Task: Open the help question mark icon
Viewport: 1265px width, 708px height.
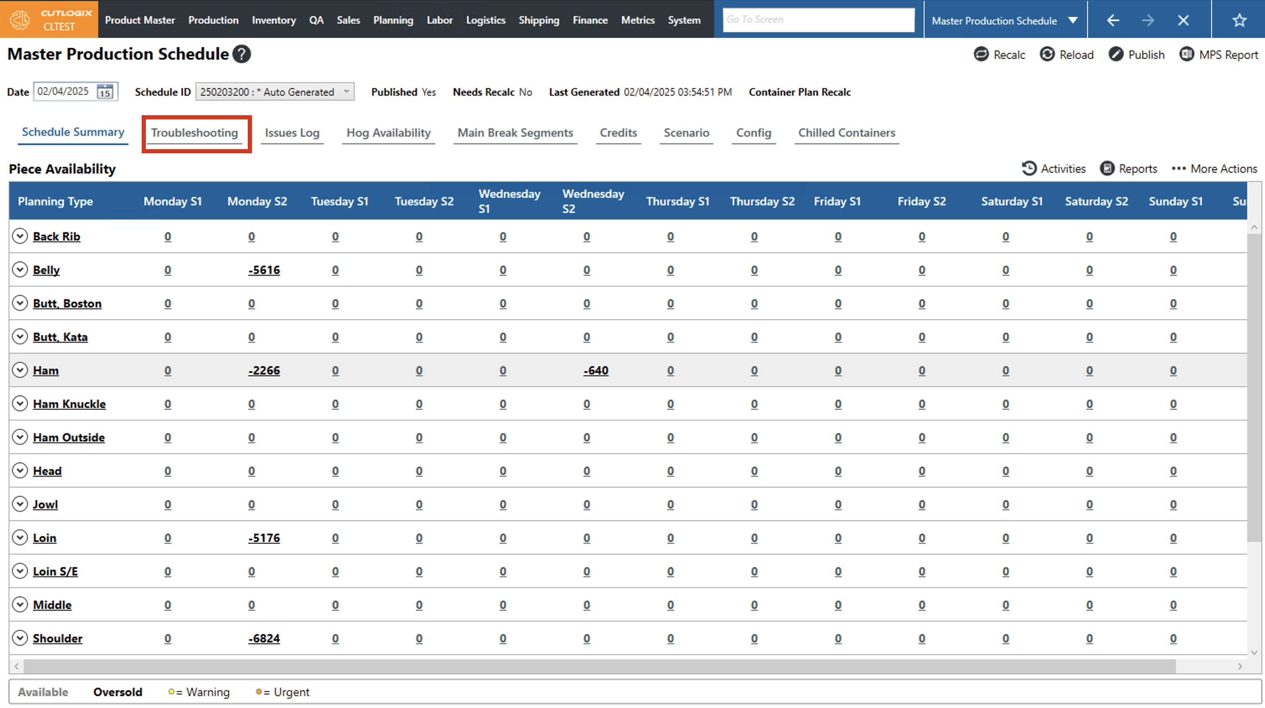Action: point(241,54)
